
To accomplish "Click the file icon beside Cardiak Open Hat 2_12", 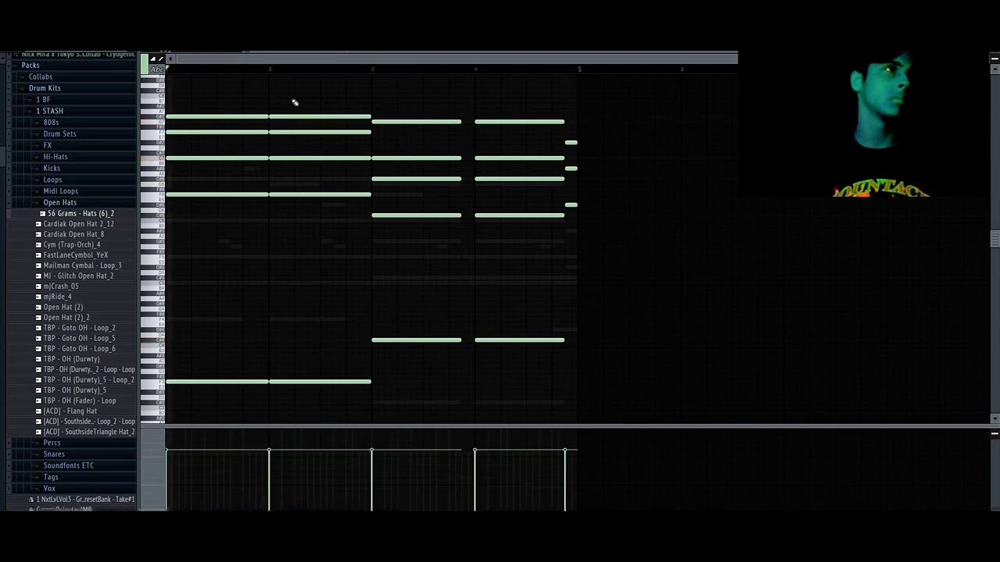I will coord(38,224).
